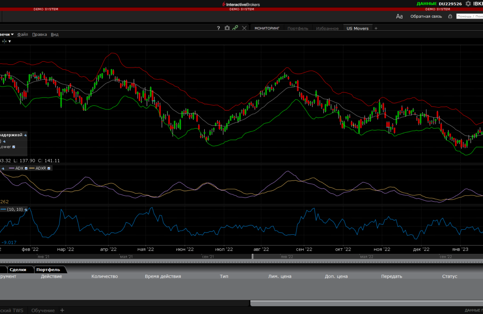Viewport: 483px width, 314px height.
Task: Open the small toolbar dropdown below the Файл menu
Action: click(9, 41)
